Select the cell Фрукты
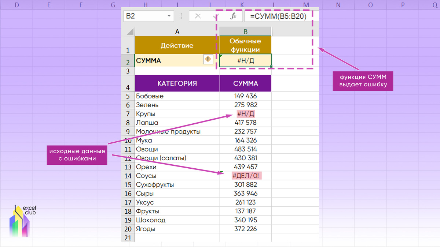440x247 pixels. coord(177,211)
